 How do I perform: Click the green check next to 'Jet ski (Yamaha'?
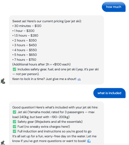[x=15, y=112]
